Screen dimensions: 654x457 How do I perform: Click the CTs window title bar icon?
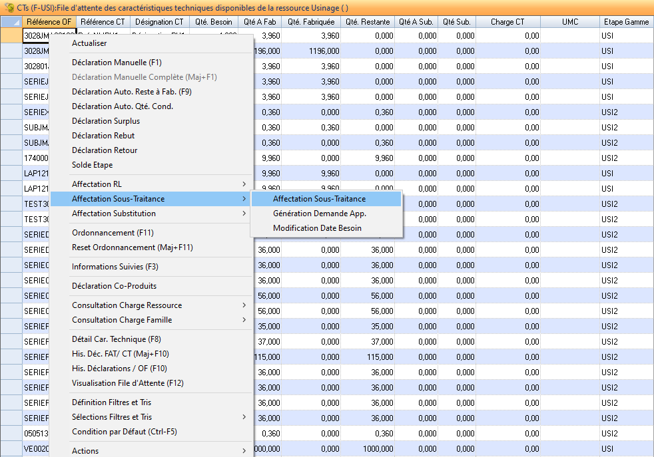(x=8, y=7)
